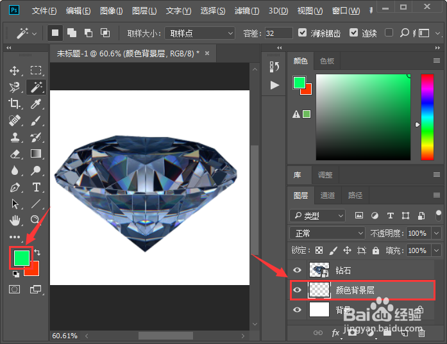Select the Pen tool
447x344 pixels.
(x=15, y=187)
